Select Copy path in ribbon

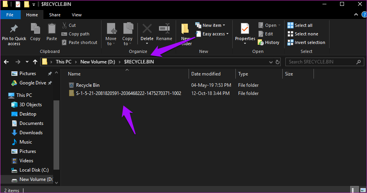(75, 34)
